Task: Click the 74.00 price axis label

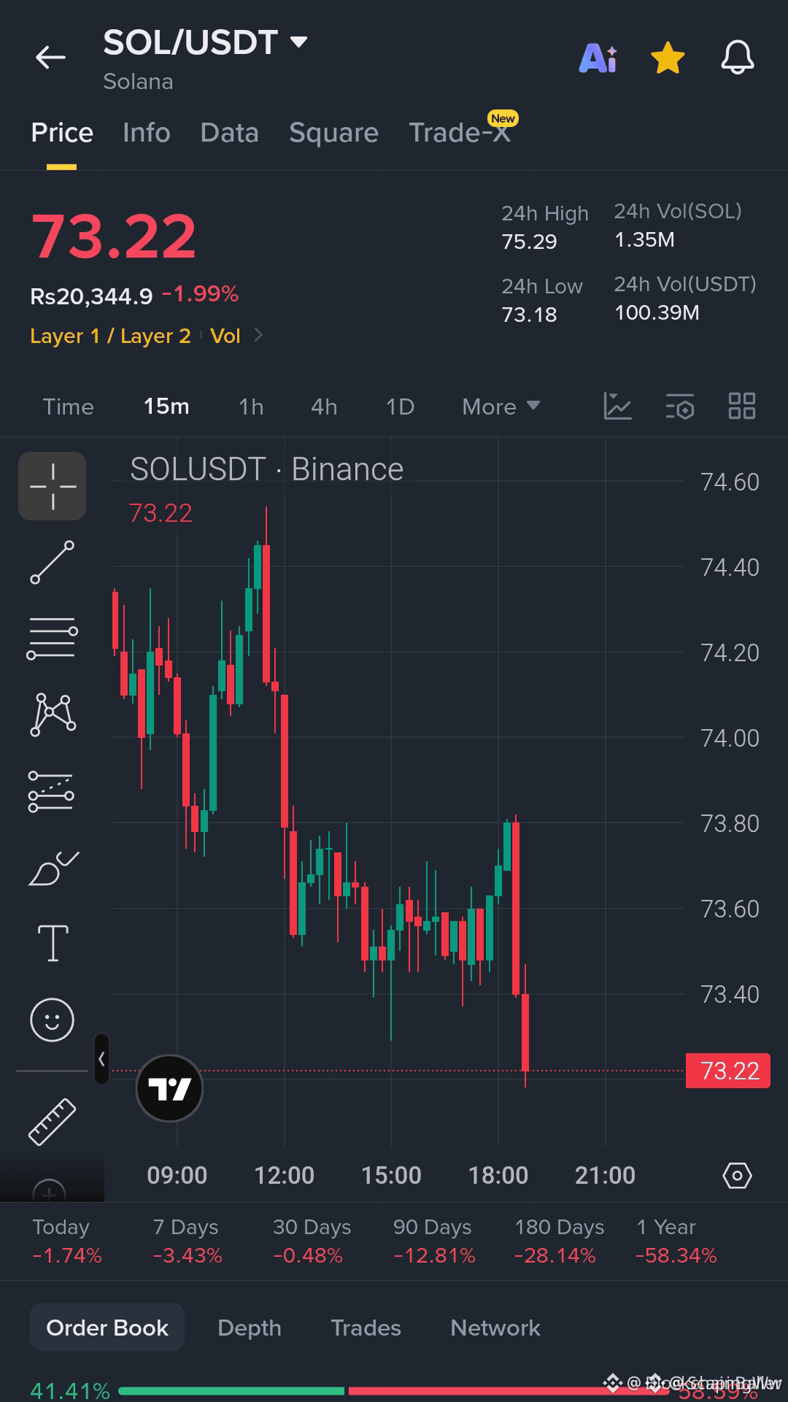Action: point(730,738)
